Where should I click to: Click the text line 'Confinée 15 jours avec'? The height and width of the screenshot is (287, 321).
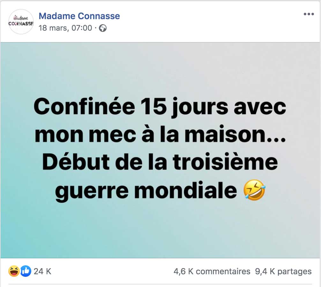click(160, 107)
